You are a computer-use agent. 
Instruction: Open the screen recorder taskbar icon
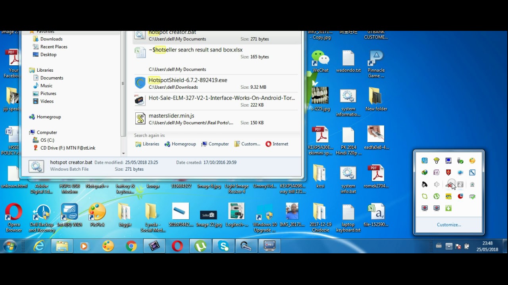point(270,246)
